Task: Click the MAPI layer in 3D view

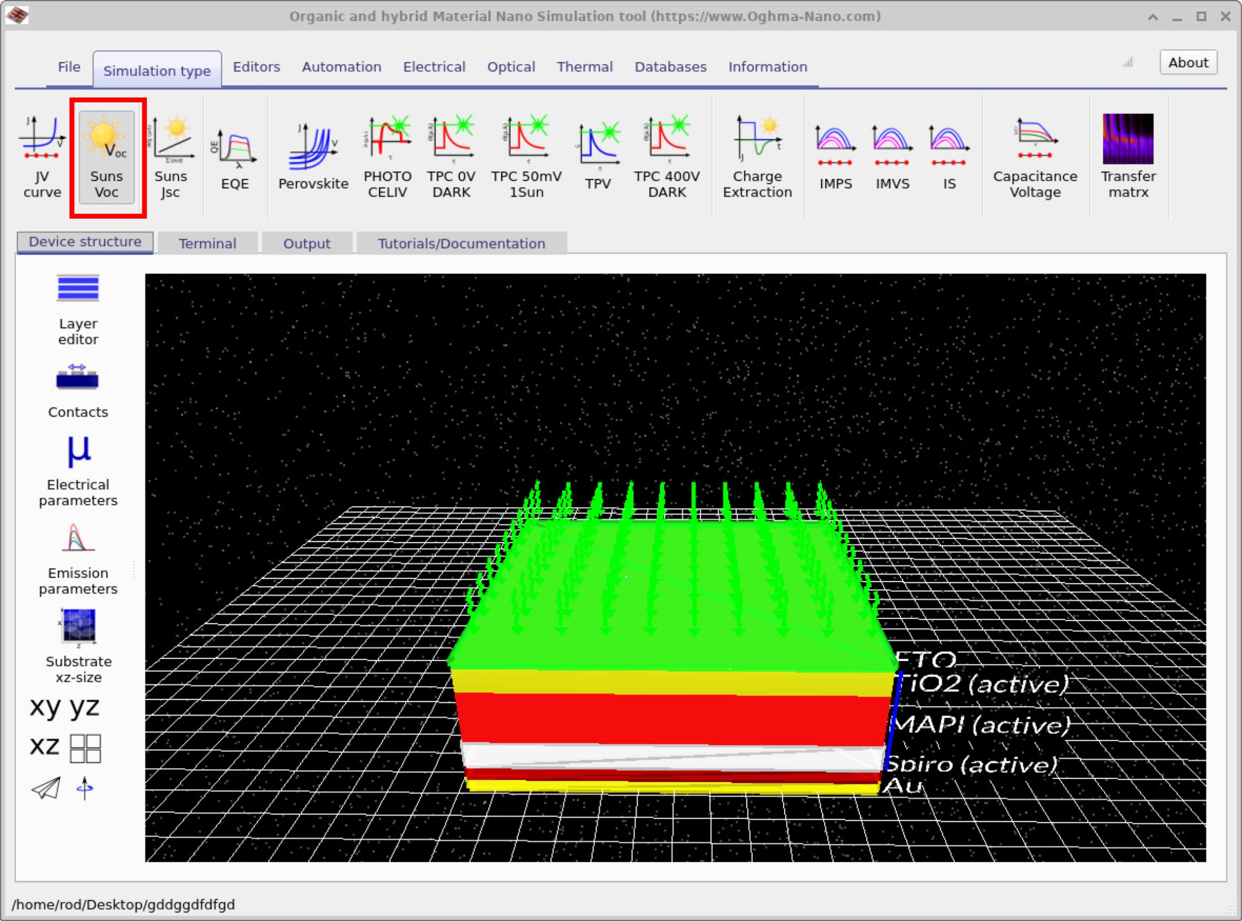Action: 669,719
